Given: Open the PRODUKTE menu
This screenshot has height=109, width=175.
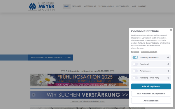Looking at the screenshot, I should pyautogui.click(x=76, y=6).
